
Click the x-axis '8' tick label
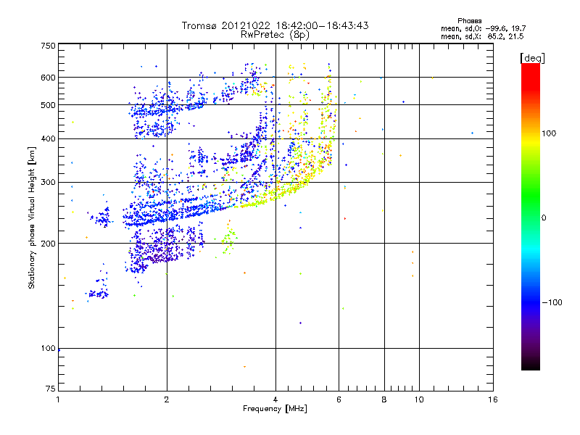click(x=384, y=399)
